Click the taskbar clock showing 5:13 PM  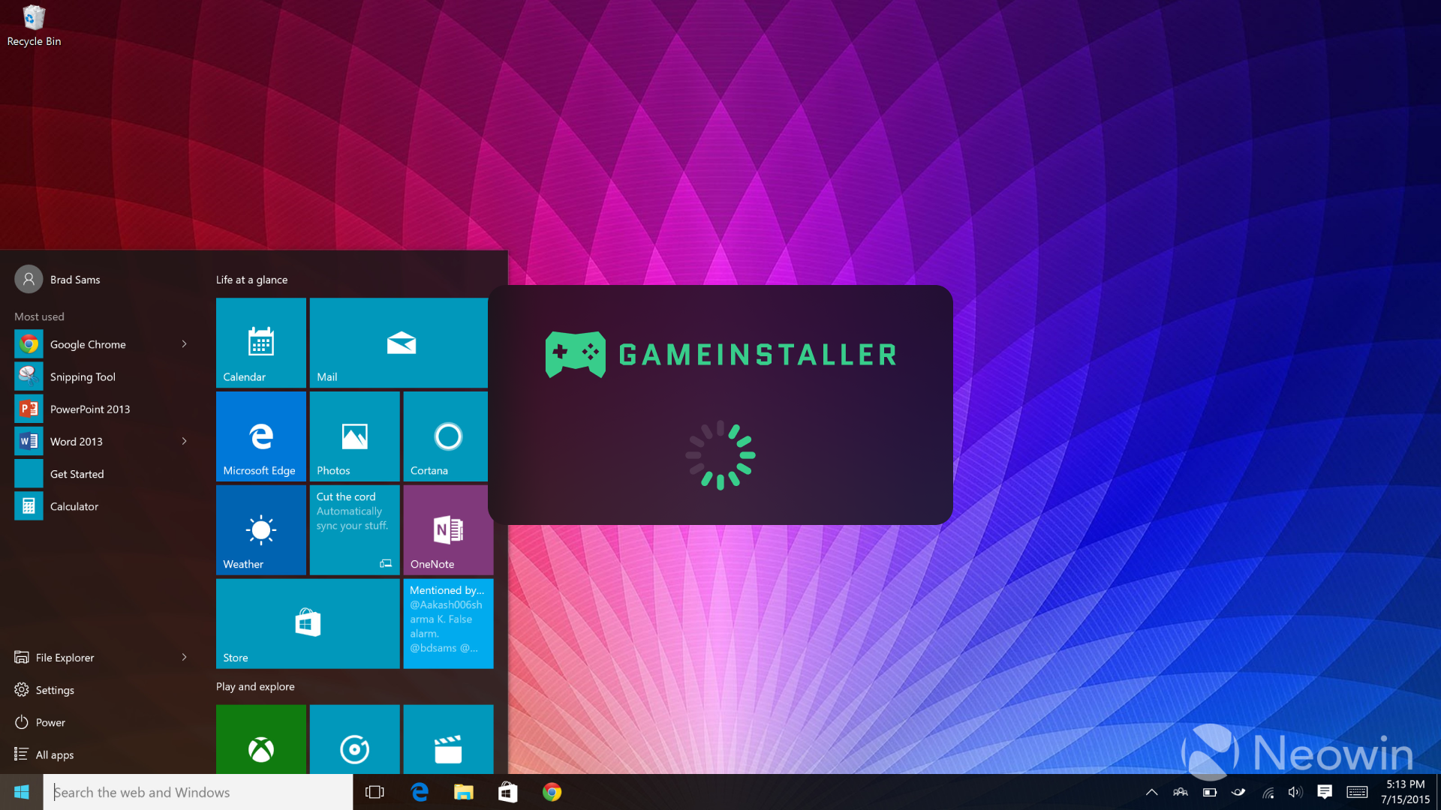coord(1405,792)
